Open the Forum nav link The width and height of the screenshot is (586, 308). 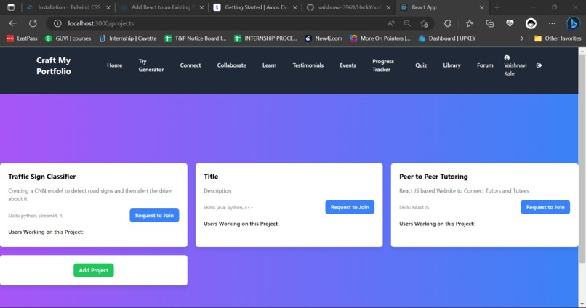coord(485,65)
